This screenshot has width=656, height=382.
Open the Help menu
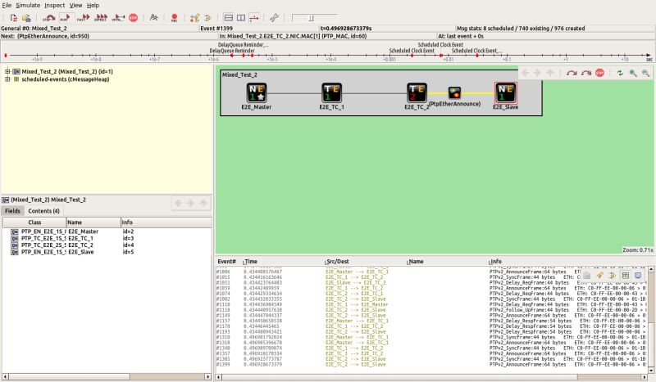(93, 6)
